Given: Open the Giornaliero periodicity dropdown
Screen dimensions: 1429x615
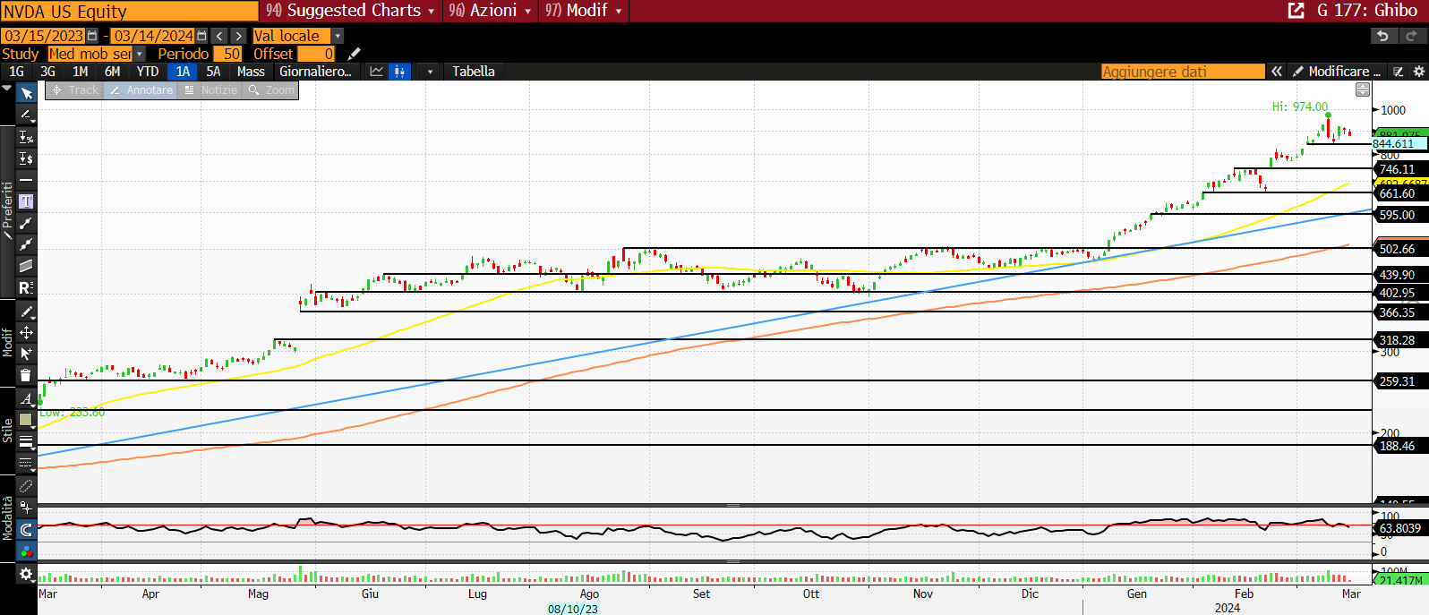Looking at the screenshot, I should [x=315, y=72].
